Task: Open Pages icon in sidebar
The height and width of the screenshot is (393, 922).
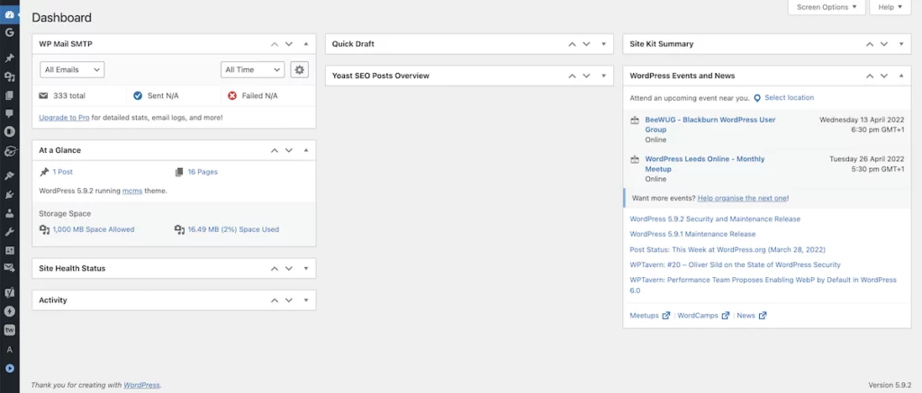Action: pos(9,95)
